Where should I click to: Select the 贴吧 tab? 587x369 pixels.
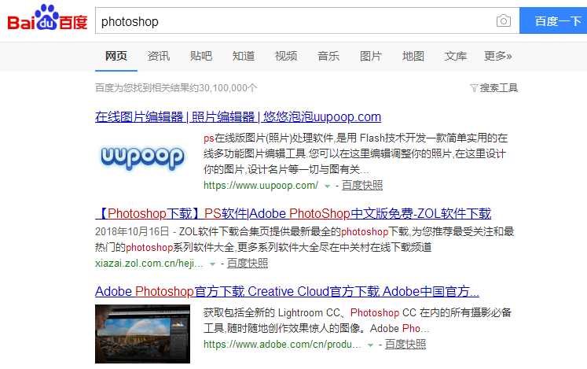201,56
